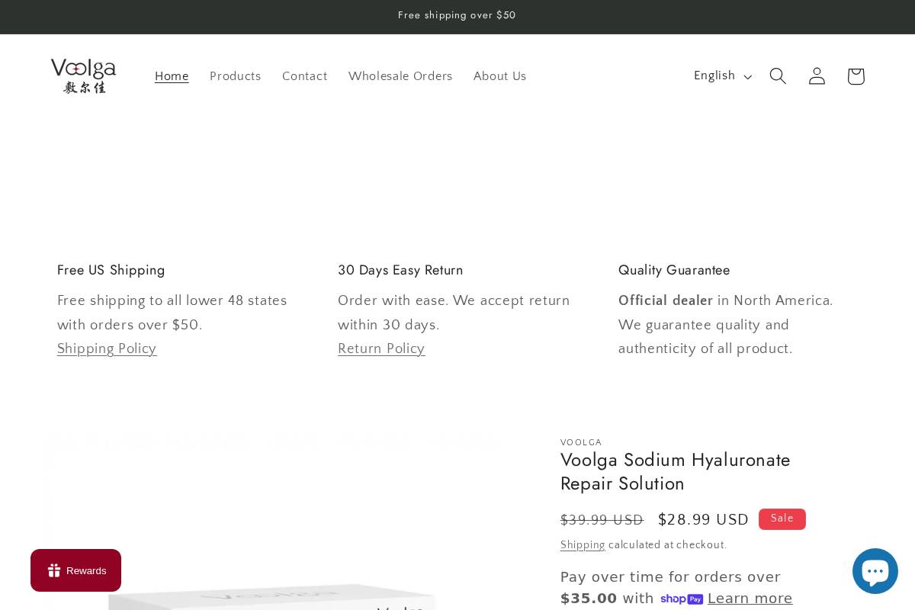Open the Voolga Sodium Hyaluronate product title
This screenshot has width=915, height=610.
[x=676, y=472]
